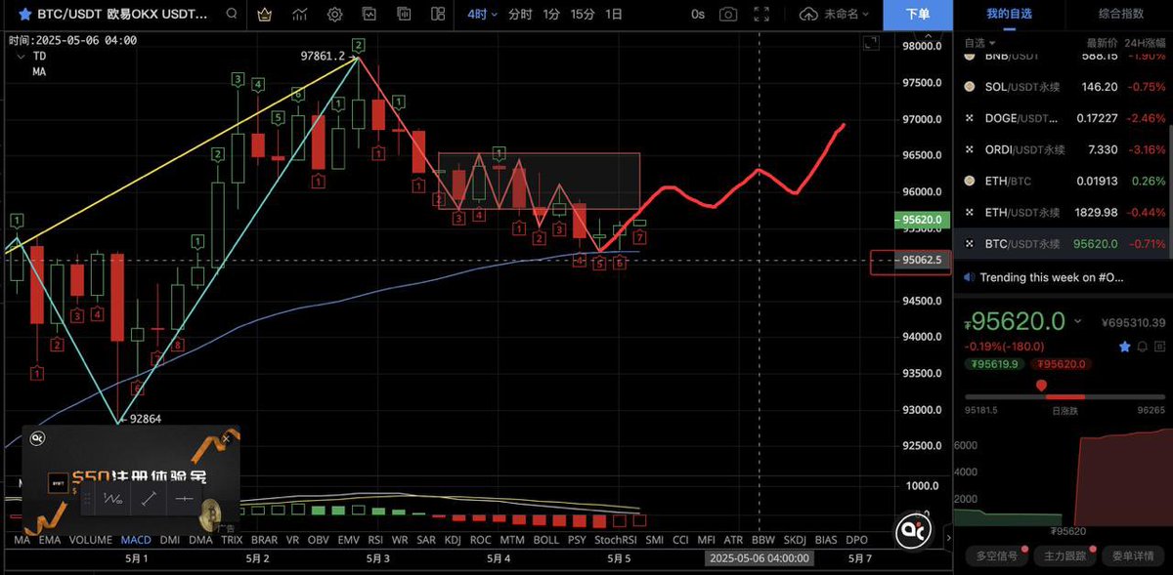Open the 4时 timeframe dropdown
The image size is (1173, 575).
(x=483, y=15)
